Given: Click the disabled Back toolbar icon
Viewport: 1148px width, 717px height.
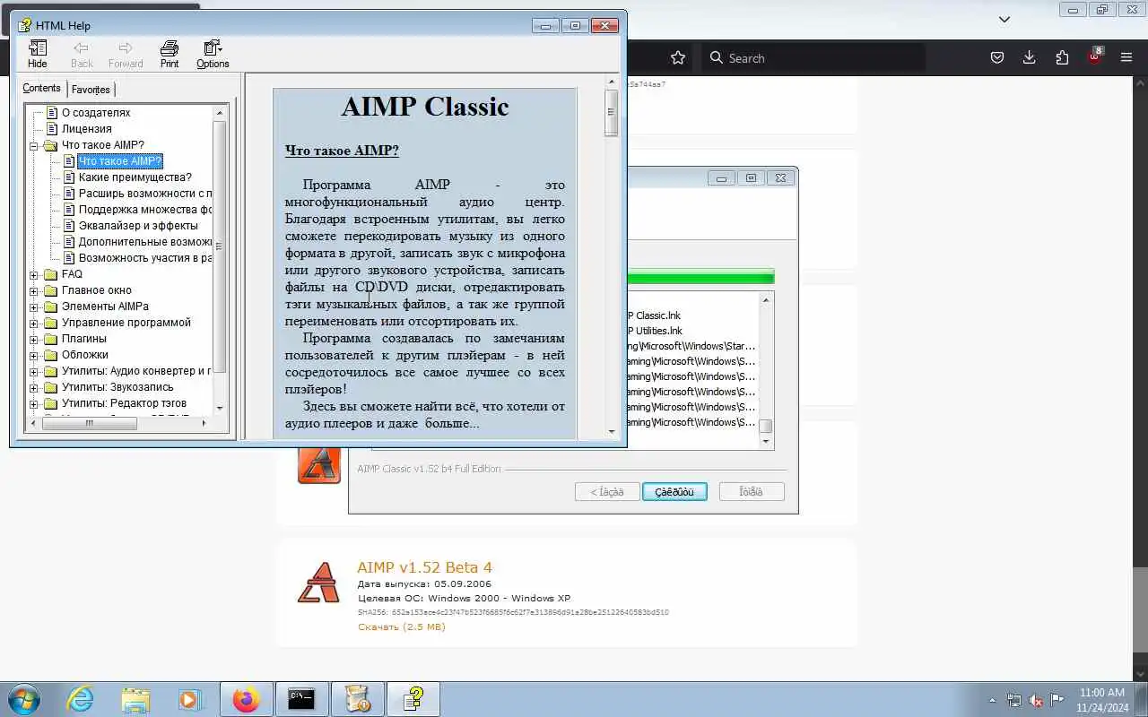Looking at the screenshot, I should point(82,54).
